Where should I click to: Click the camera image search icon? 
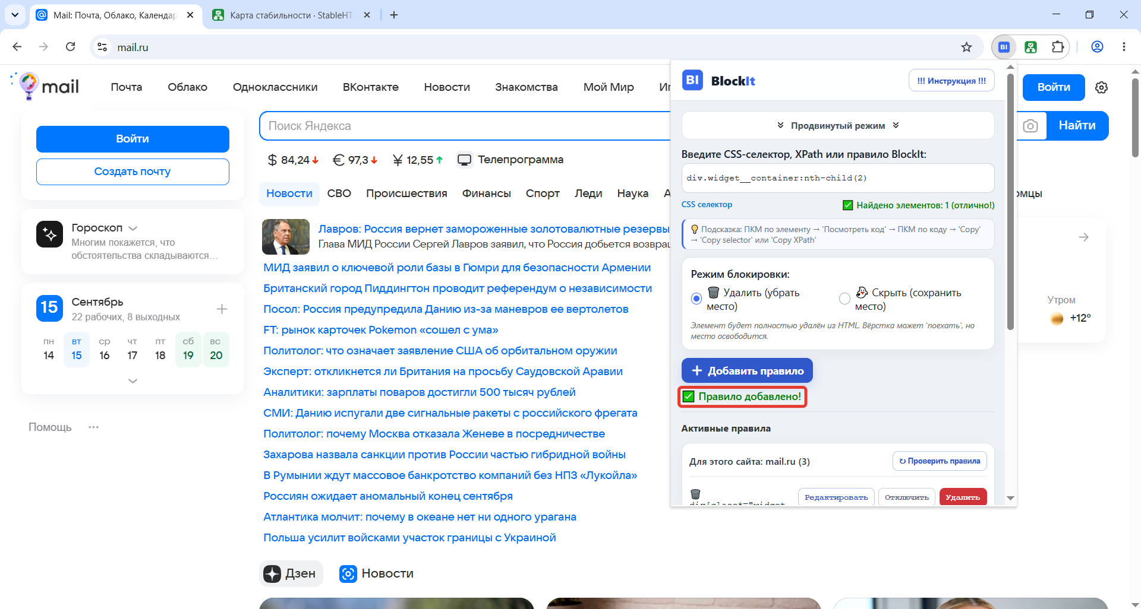(x=1030, y=126)
